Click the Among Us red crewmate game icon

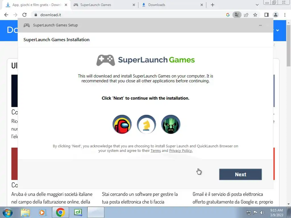122,124
